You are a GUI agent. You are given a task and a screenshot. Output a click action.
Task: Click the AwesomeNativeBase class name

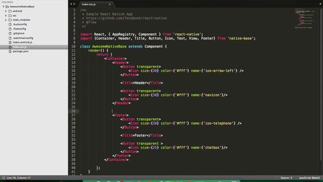109,47
